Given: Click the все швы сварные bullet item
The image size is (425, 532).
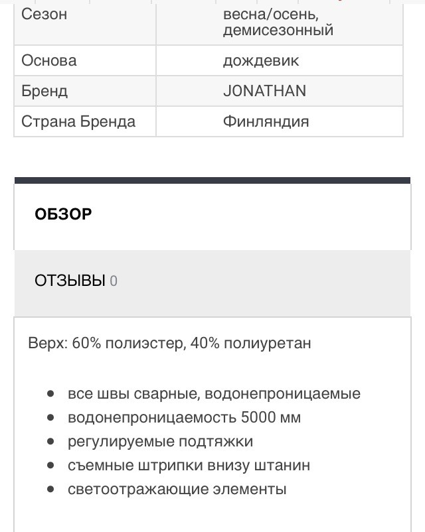Looking at the screenshot, I should [x=214, y=393].
